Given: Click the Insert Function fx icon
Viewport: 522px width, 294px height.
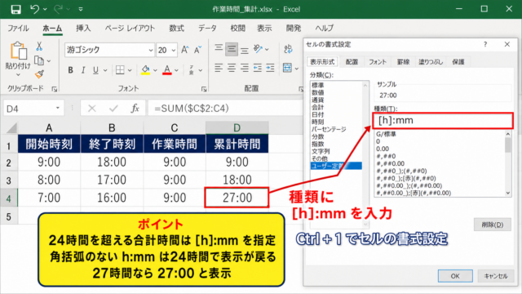Looking at the screenshot, I should (x=135, y=109).
